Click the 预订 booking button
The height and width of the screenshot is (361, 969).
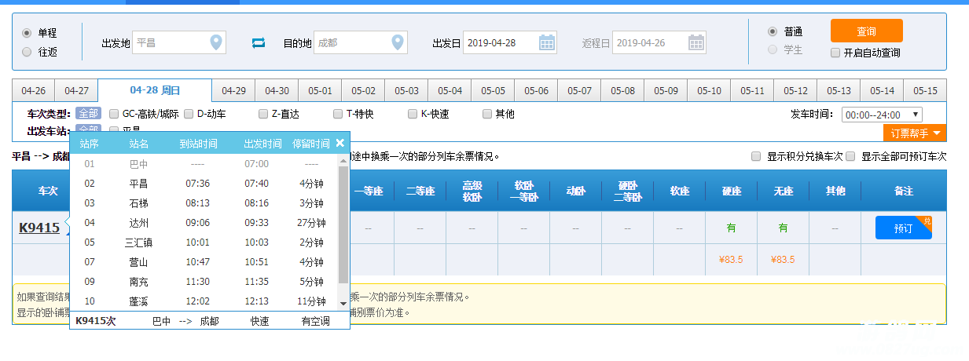tap(903, 228)
